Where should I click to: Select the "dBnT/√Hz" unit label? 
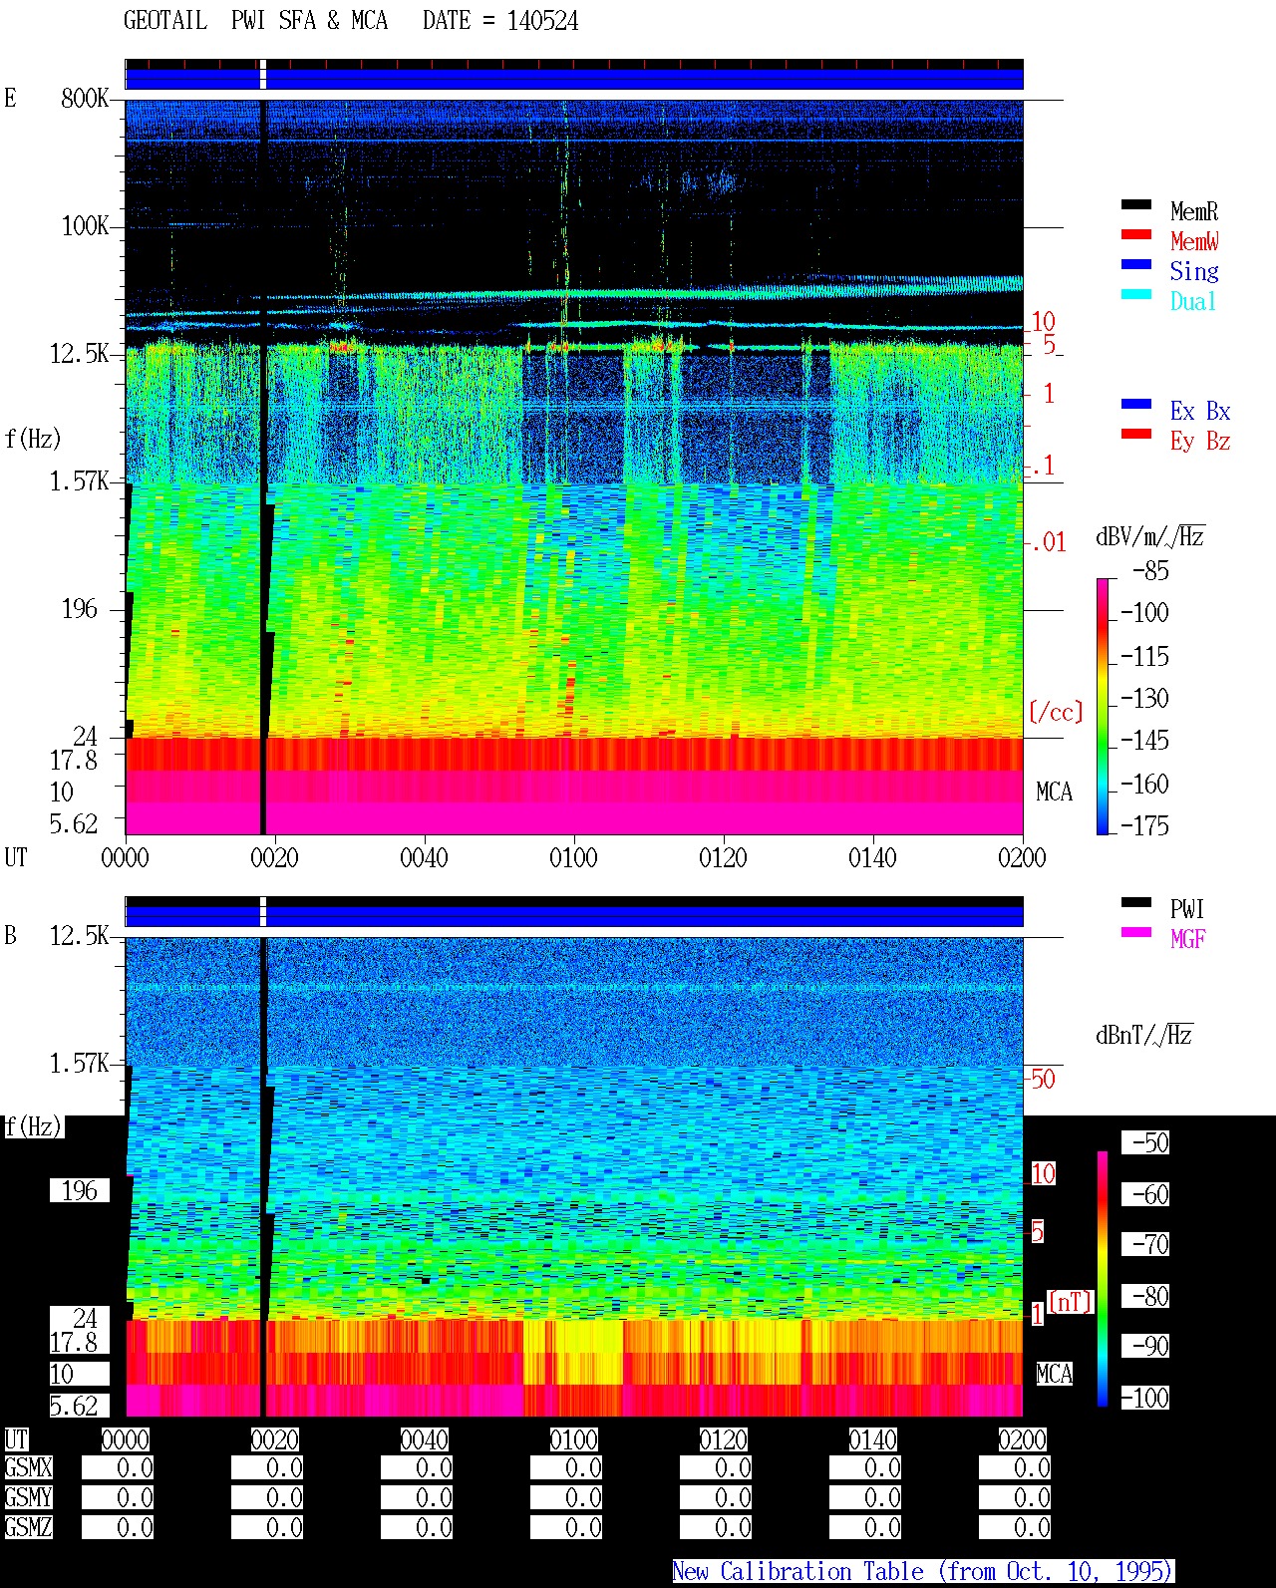[x=1144, y=1035]
